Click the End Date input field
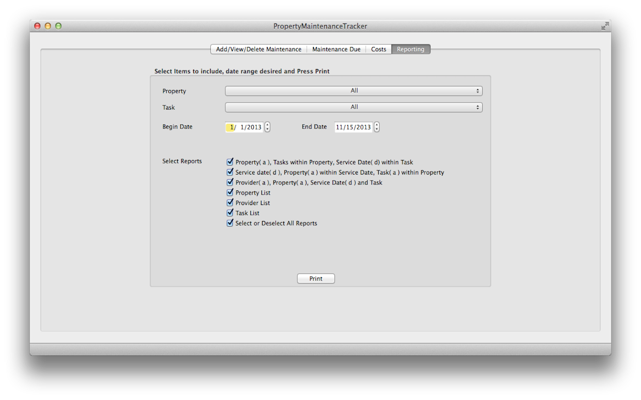The width and height of the screenshot is (641, 400). [x=353, y=127]
